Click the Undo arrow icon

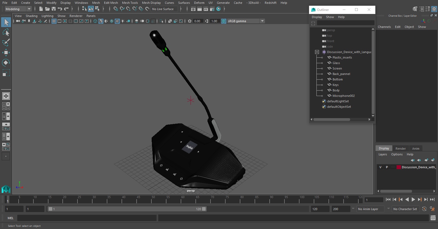(60, 9)
